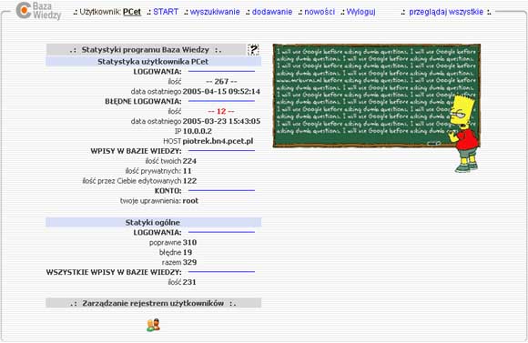Click the Bart Simpson chalkboard image
The height and width of the screenshot is (343, 528).
[377, 107]
